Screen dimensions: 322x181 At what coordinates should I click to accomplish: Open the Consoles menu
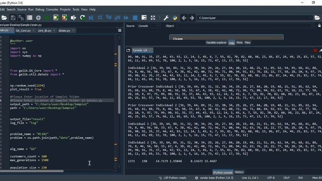(x=52, y=10)
